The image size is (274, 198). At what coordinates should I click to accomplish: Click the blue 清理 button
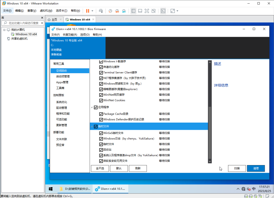(256, 168)
